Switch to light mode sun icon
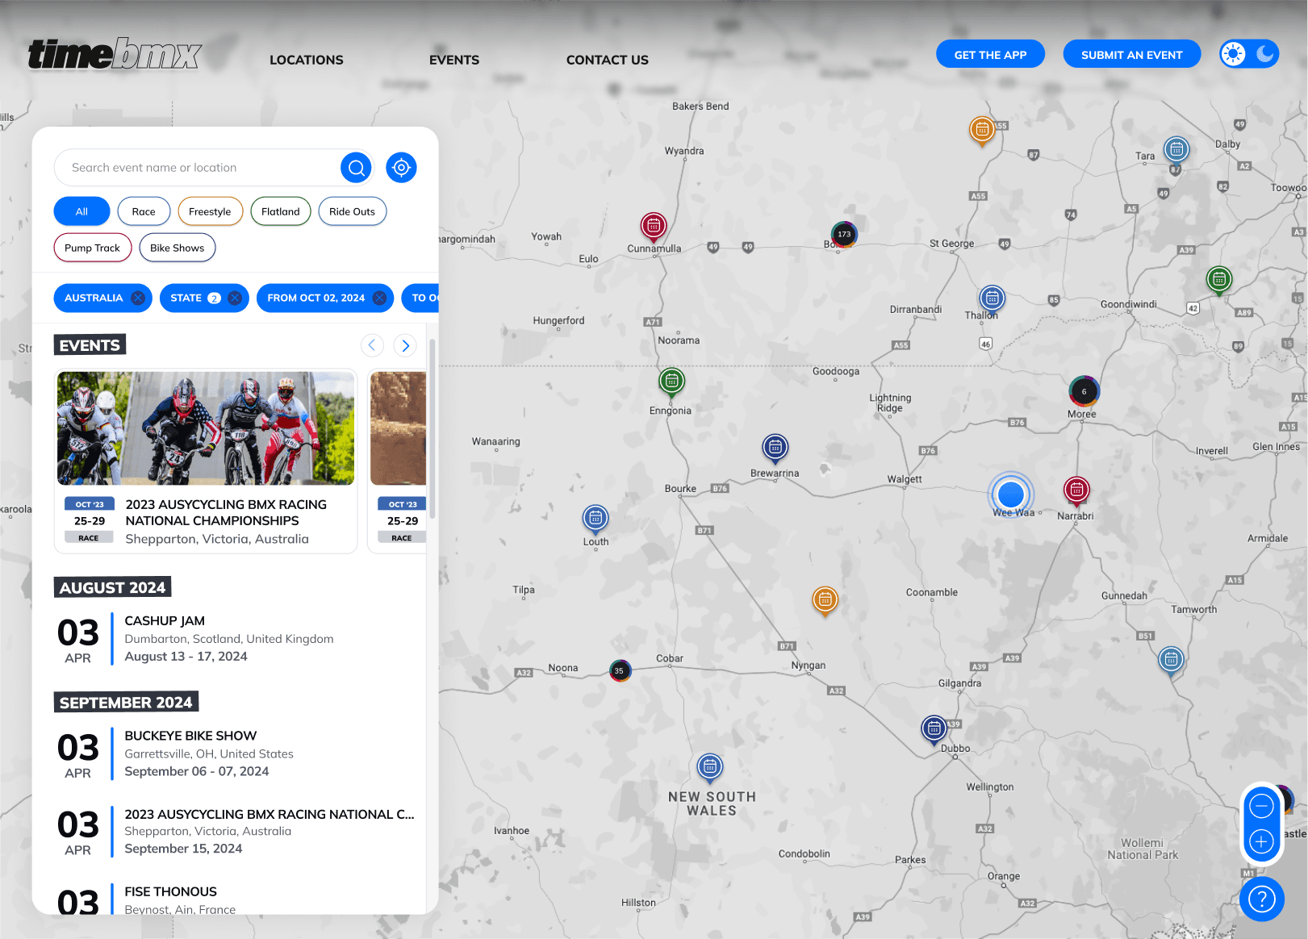 click(1233, 54)
